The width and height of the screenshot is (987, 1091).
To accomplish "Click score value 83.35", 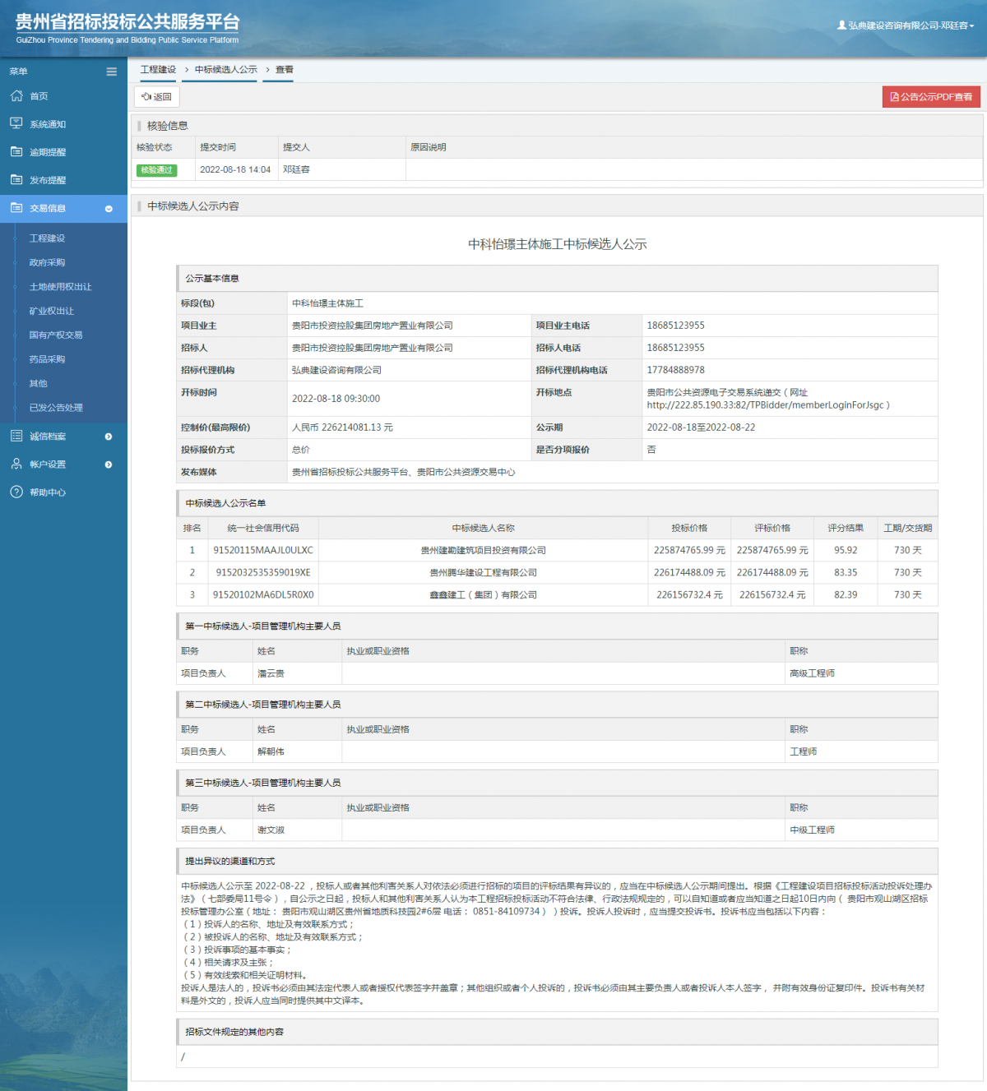I will click(x=846, y=572).
